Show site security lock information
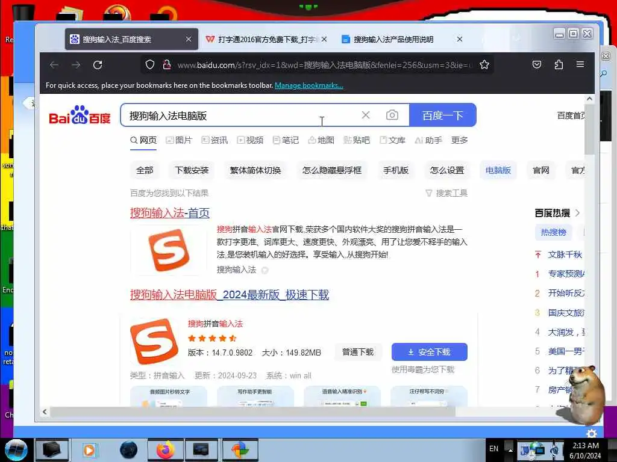This screenshot has width=617, height=462. pyautogui.click(x=166, y=64)
